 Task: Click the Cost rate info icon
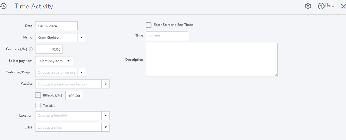tap(31, 49)
